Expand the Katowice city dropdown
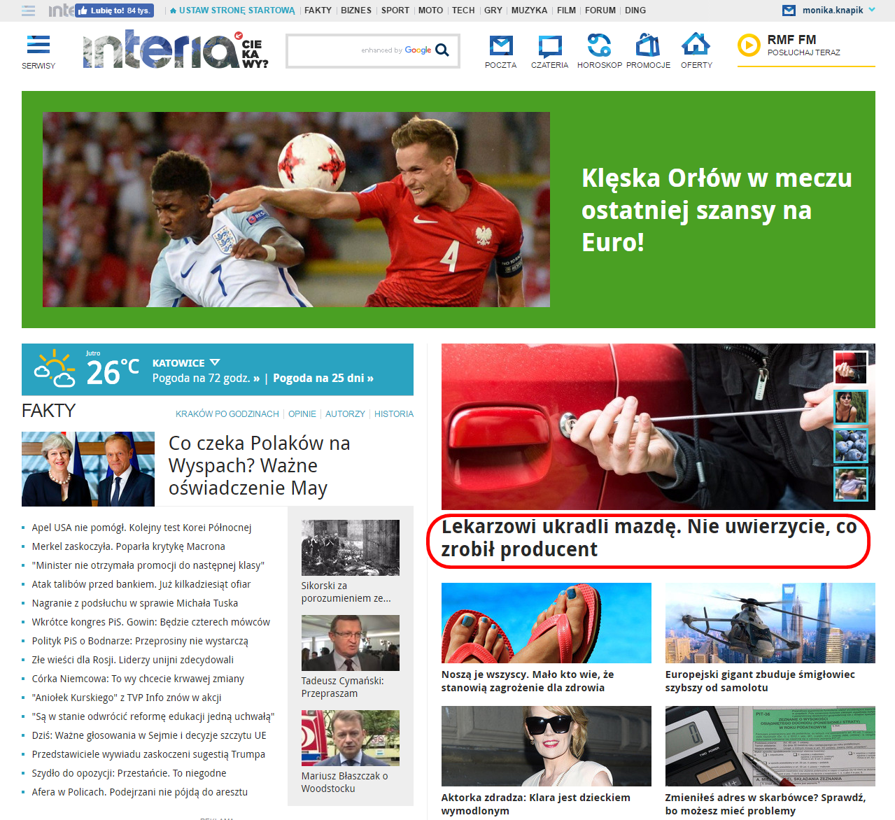This screenshot has width=895, height=820. pos(215,362)
